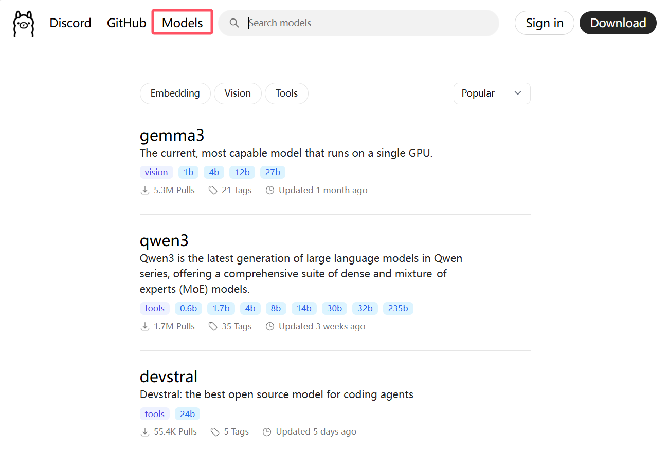Click the download icon beside 5.3M Pulls

point(145,191)
